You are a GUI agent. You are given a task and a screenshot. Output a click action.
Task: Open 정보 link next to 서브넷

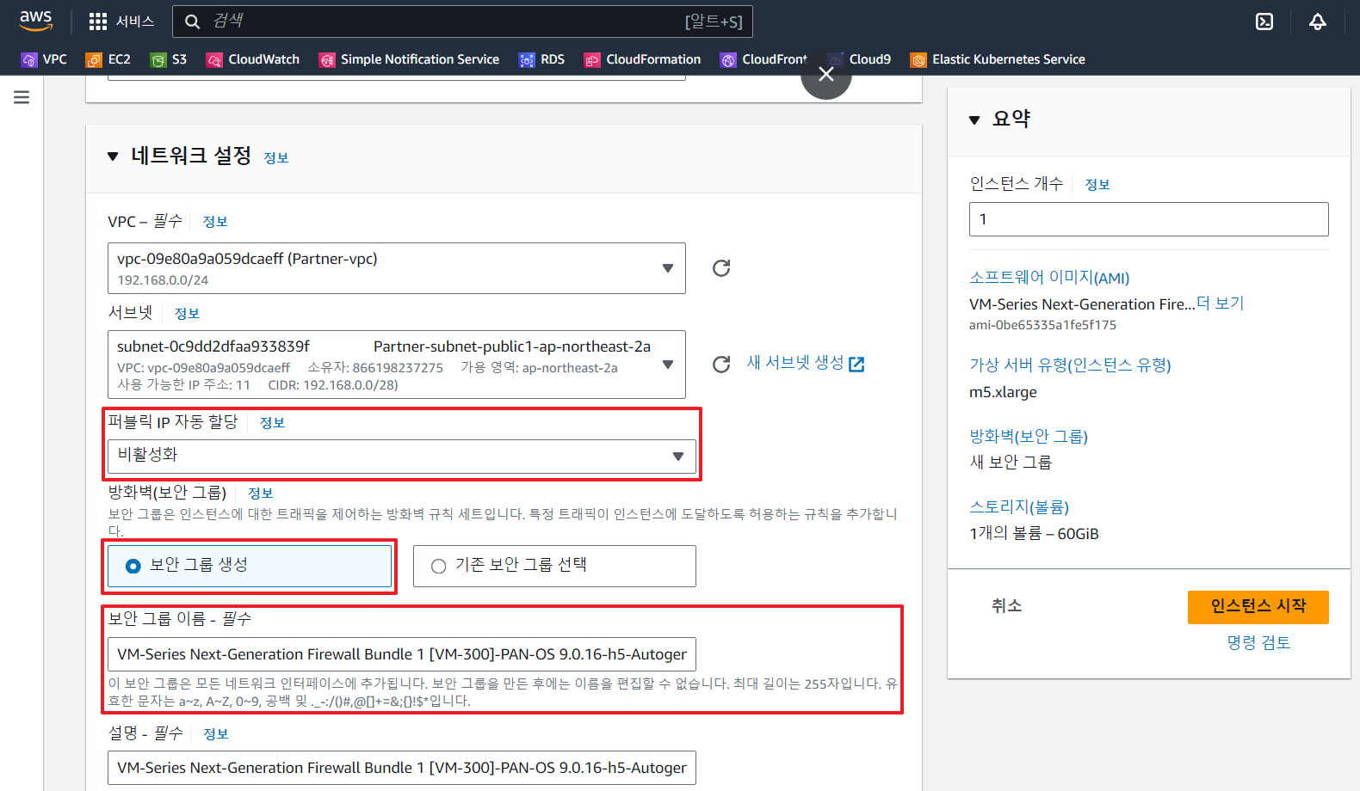pos(187,314)
